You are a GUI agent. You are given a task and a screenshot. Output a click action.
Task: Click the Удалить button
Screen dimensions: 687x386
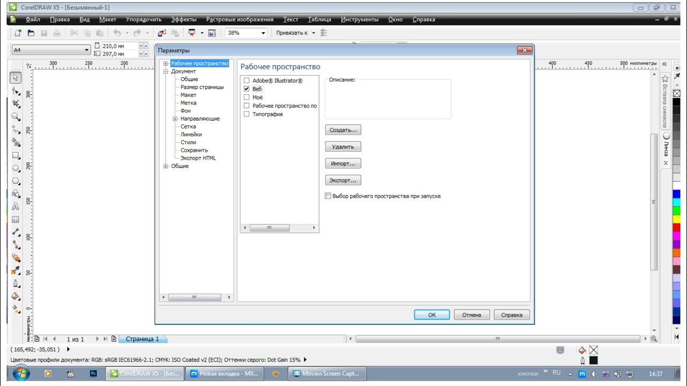343,146
